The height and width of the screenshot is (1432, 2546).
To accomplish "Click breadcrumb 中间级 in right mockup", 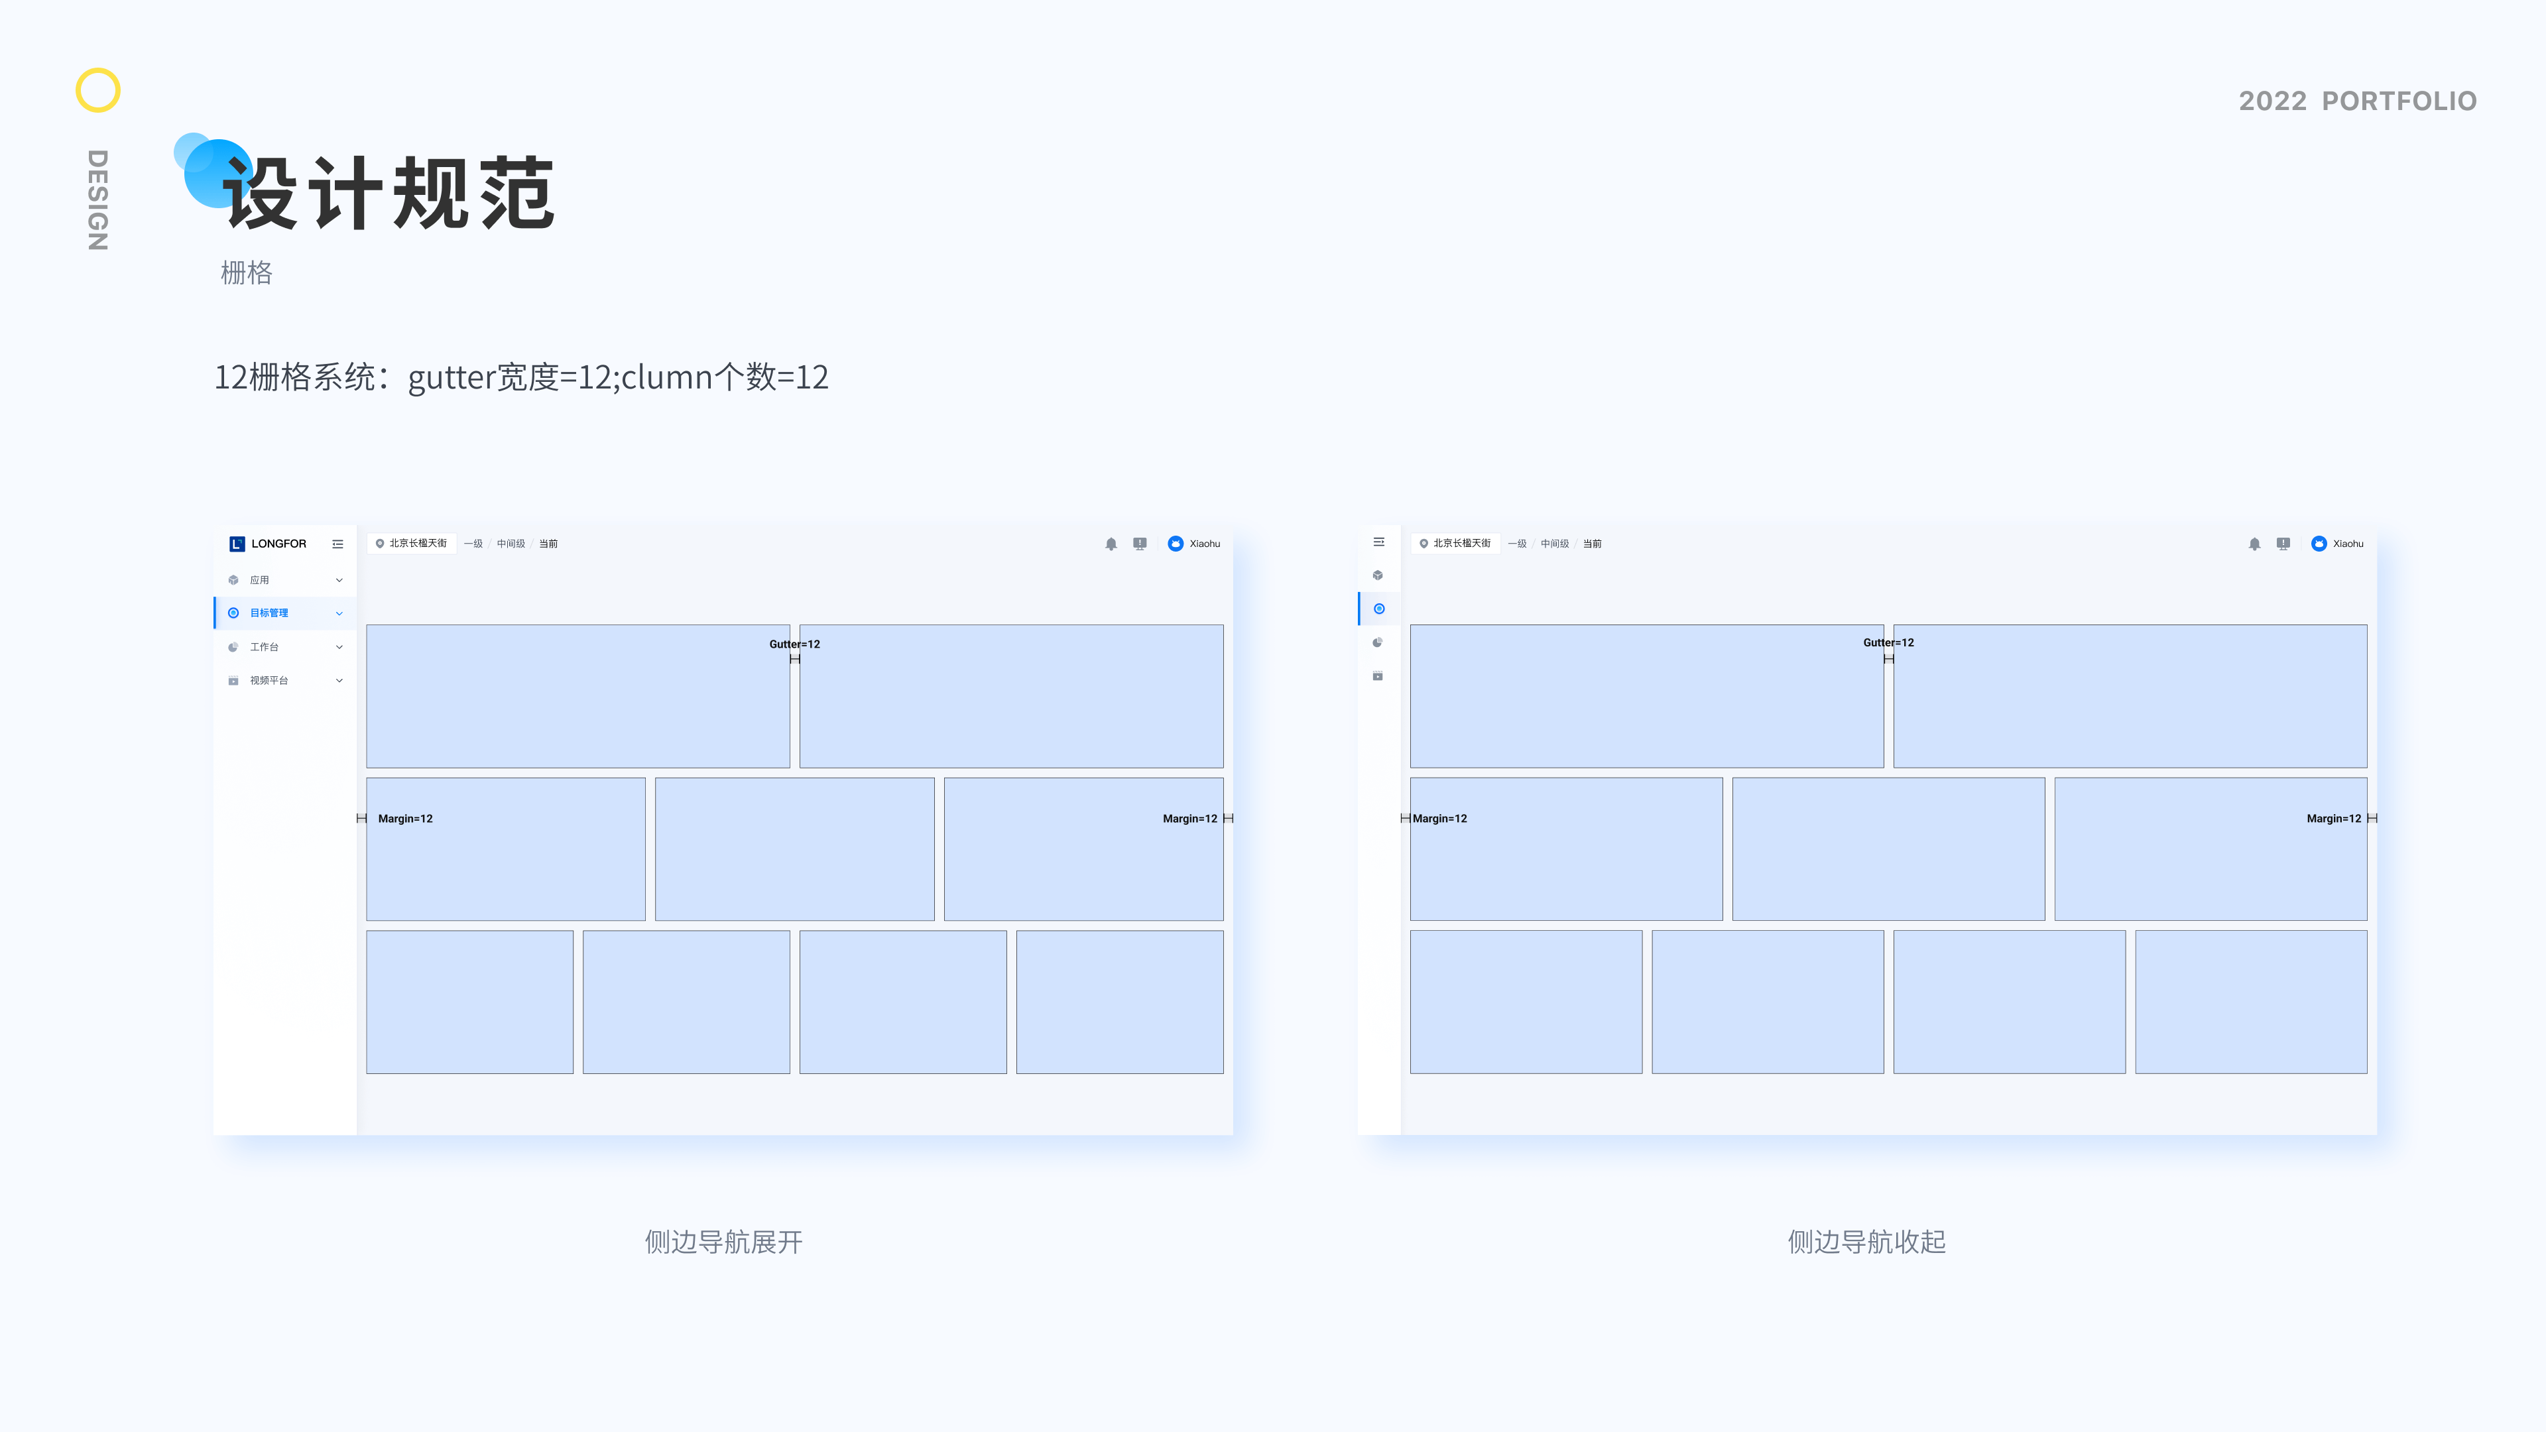I will click(1555, 544).
